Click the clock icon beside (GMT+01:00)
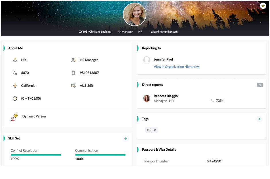The height and width of the screenshot is (179, 270). (x=15, y=99)
